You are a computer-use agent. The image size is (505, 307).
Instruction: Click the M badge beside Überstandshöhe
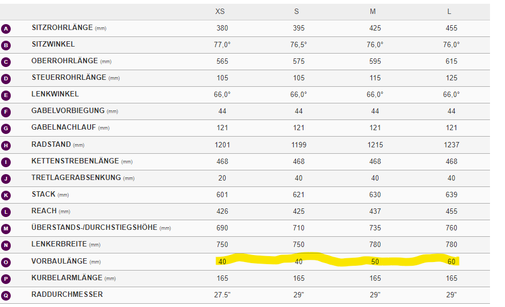6,229
